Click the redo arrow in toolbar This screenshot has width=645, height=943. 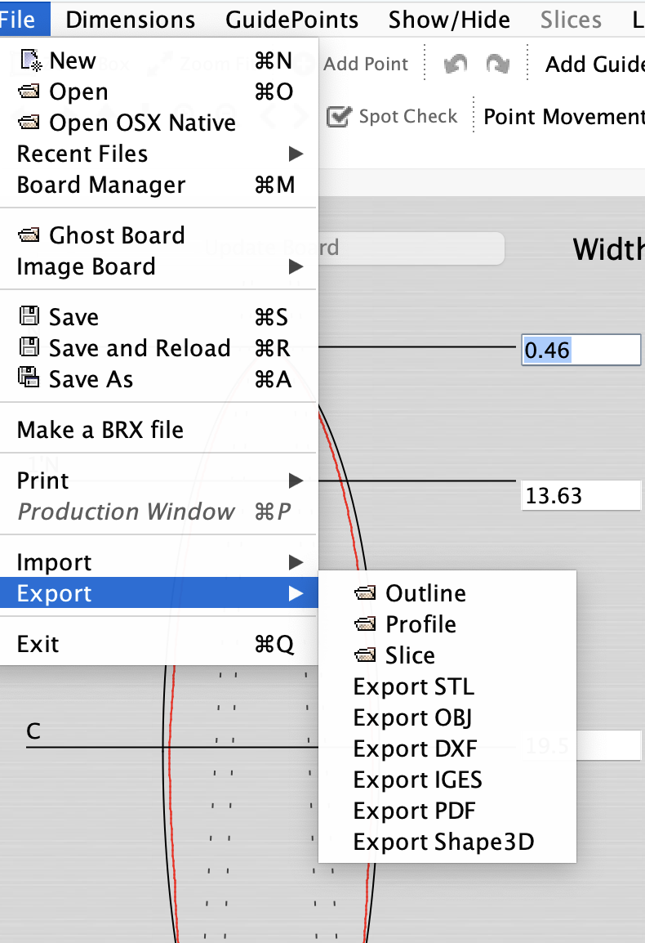[x=497, y=64]
